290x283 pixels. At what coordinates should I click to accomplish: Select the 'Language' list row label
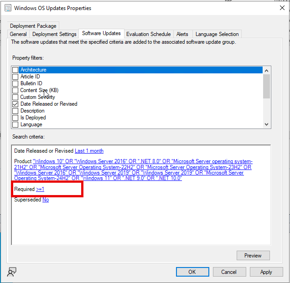[31, 124]
